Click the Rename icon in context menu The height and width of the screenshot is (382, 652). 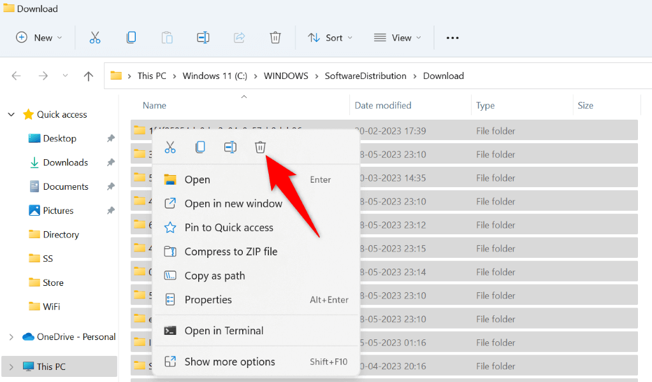pyautogui.click(x=230, y=147)
